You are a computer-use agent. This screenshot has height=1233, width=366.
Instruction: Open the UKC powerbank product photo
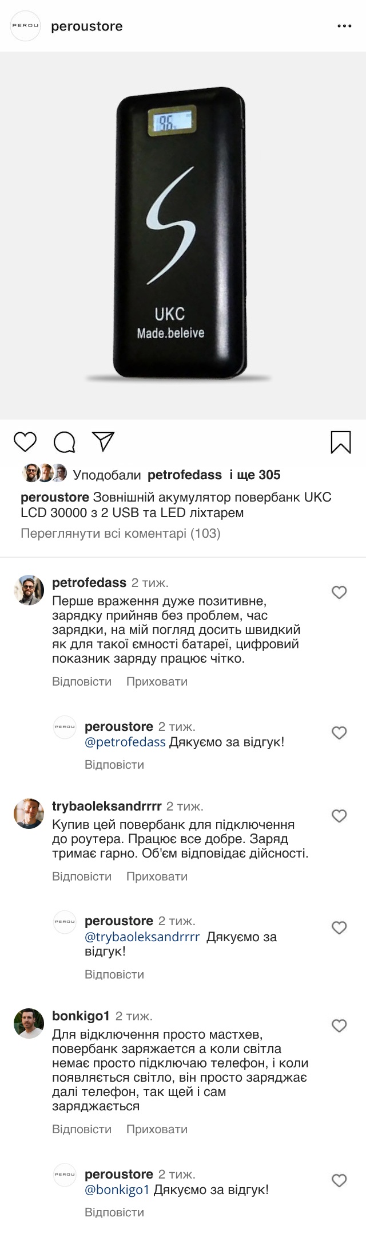pos(183,236)
